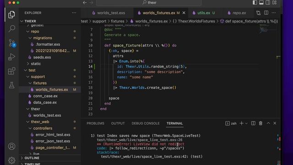Open data_case.ex file
The image size is (293, 165).
[45, 102]
